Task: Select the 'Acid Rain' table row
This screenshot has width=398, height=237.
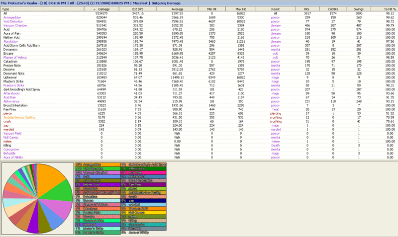Action: tap(199, 97)
